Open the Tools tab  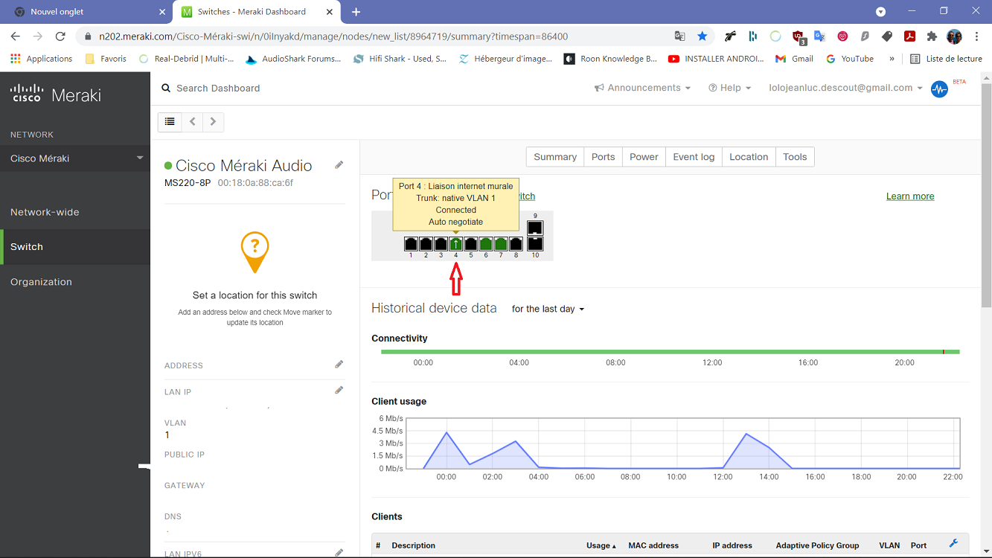(795, 157)
